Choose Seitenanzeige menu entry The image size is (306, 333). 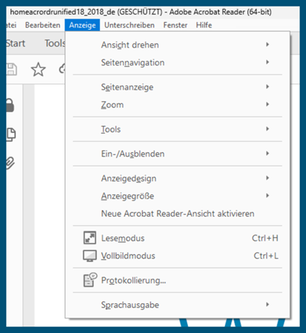coord(178,87)
